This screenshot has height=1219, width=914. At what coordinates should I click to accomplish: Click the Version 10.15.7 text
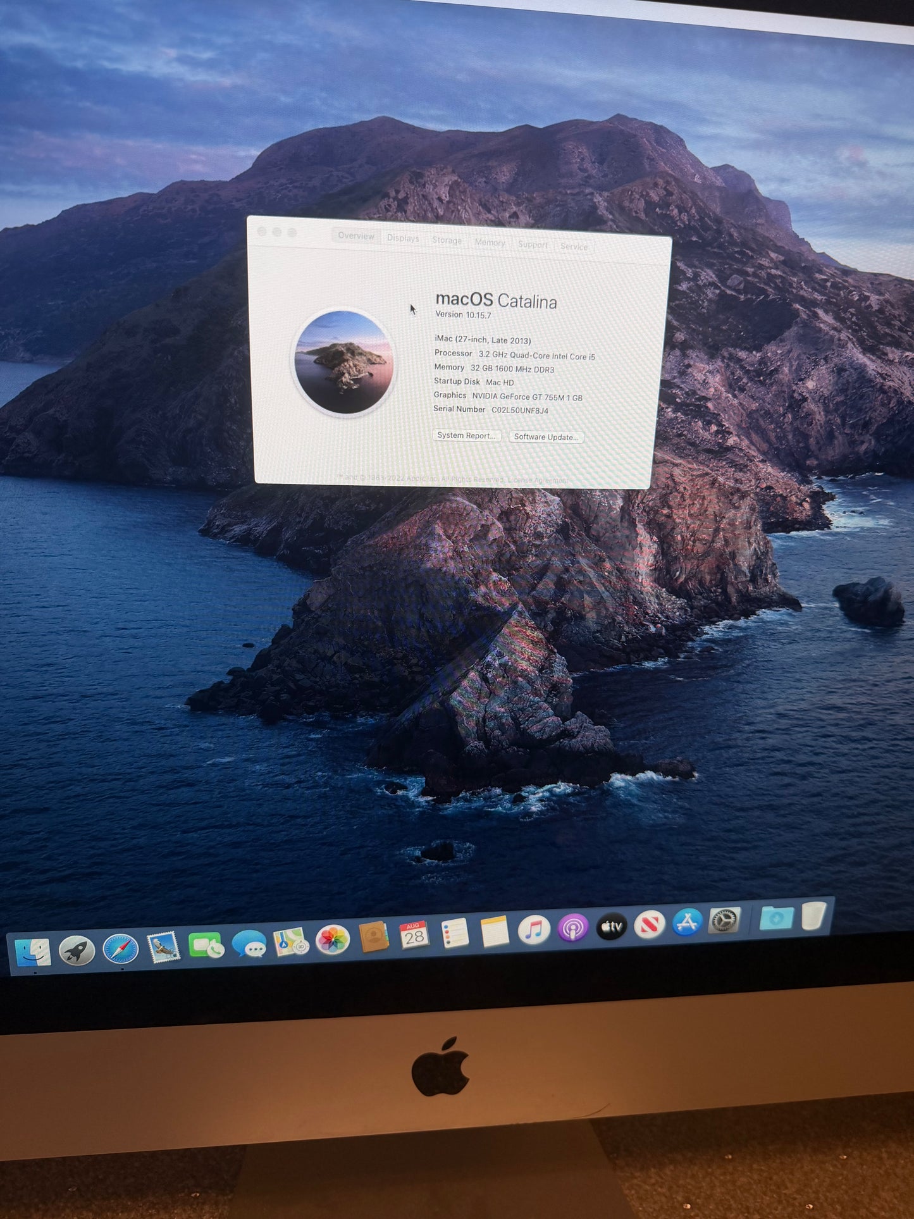(463, 314)
